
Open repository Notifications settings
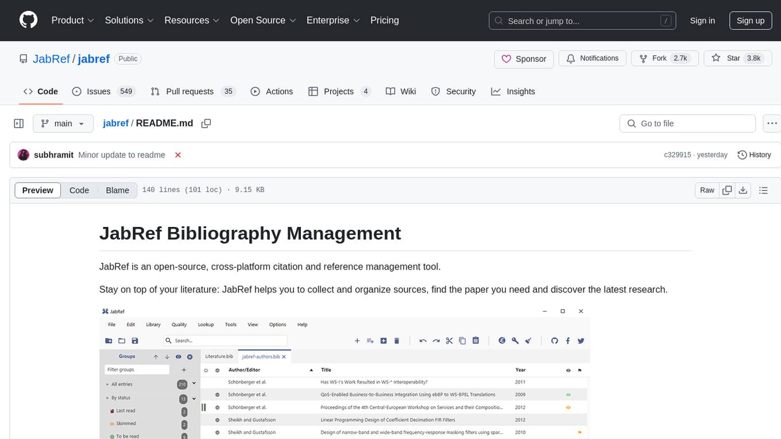pyautogui.click(x=592, y=59)
